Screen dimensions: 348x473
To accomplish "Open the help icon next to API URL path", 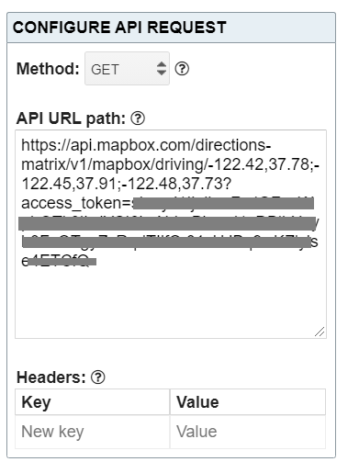I will 138,118.
